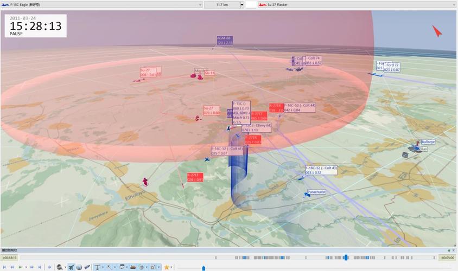Image resolution: width=458 pixels, height=271 pixels.
Task: Open the Su-27 Flanker target selection dropdown
Action: click(454, 4)
